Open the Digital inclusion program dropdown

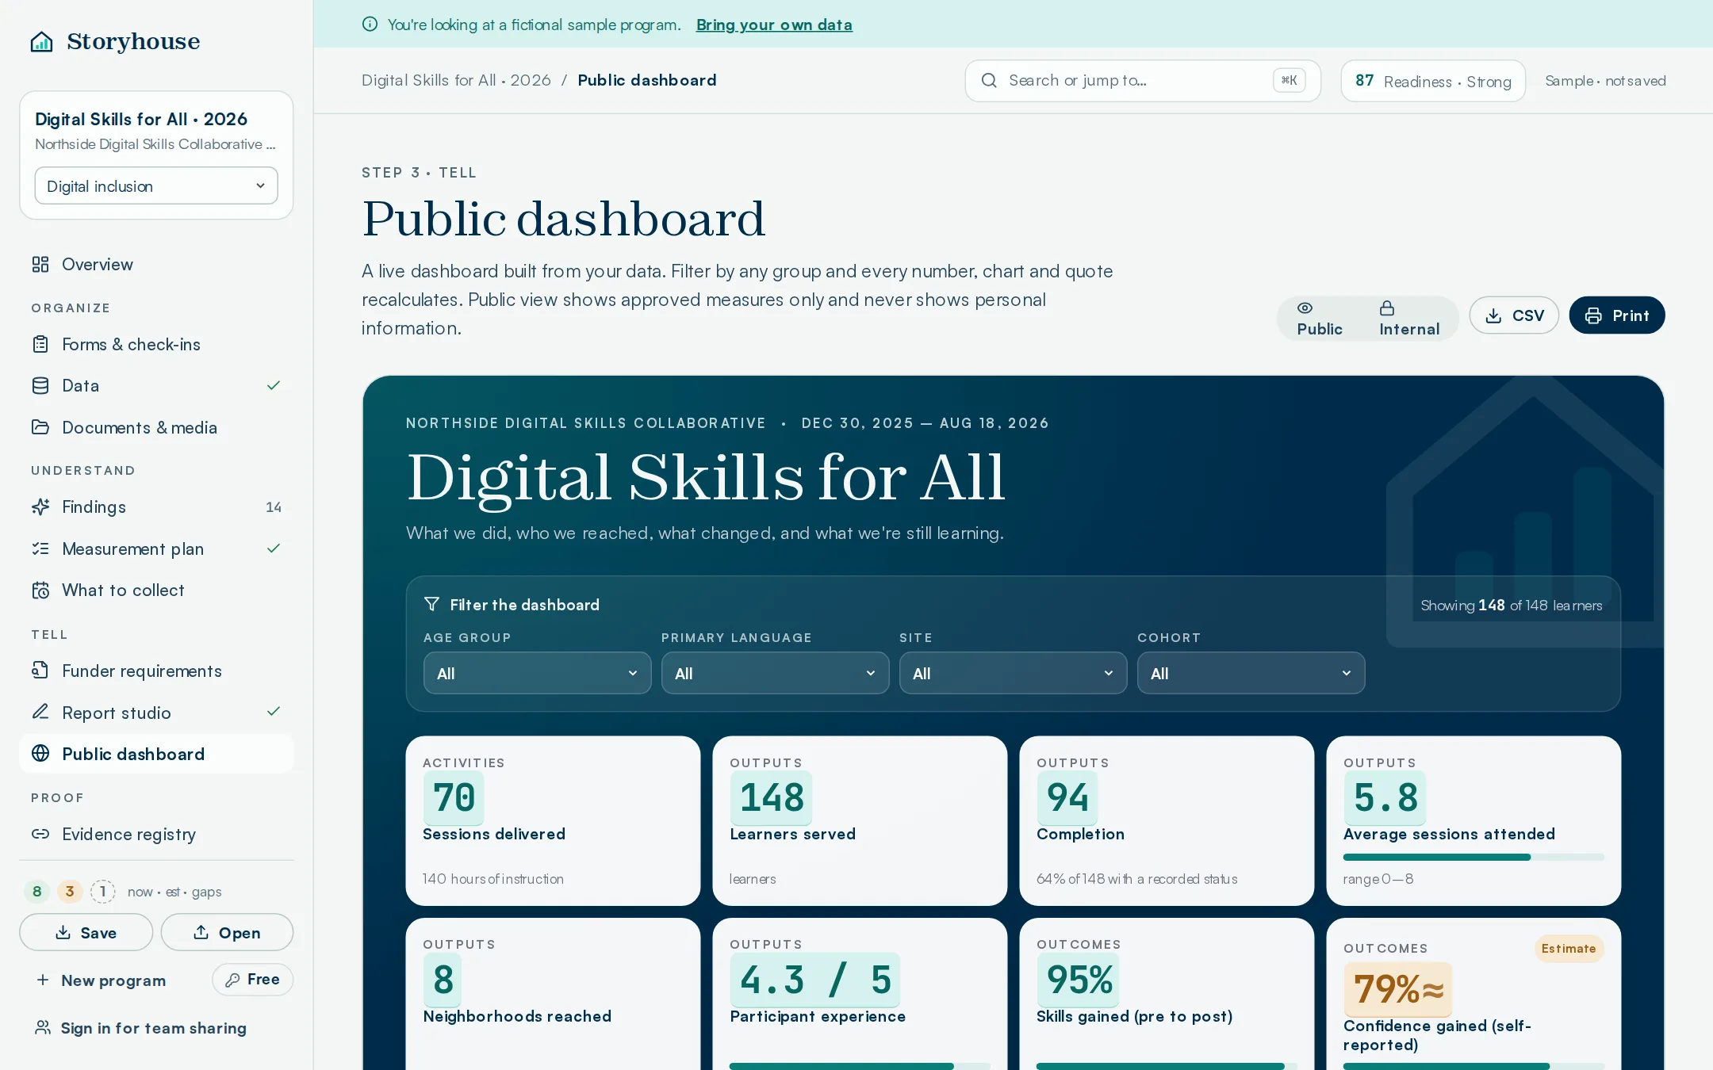coord(156,185)
